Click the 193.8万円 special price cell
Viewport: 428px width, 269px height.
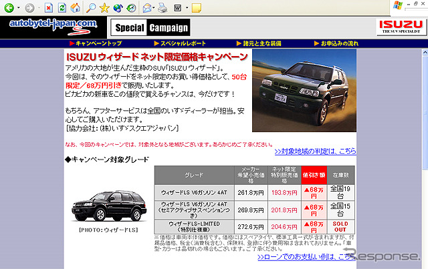pos(284,193)
